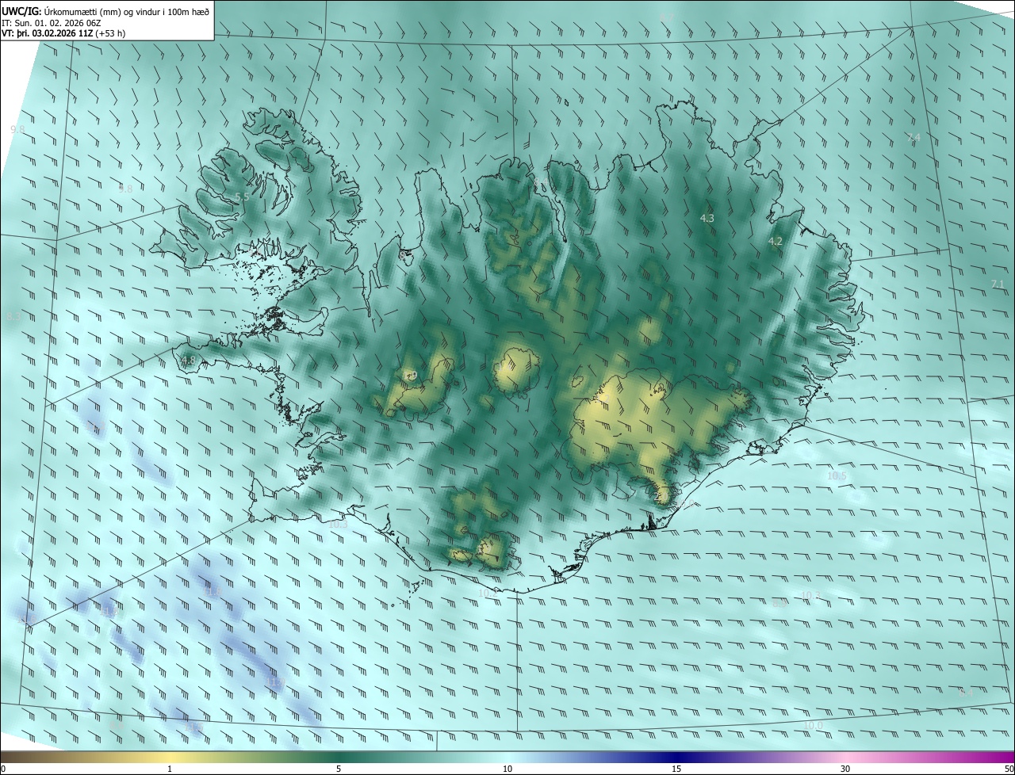Click the 11.5 value near the bottom boundary

pyautogui.click(x=195, y=726)
